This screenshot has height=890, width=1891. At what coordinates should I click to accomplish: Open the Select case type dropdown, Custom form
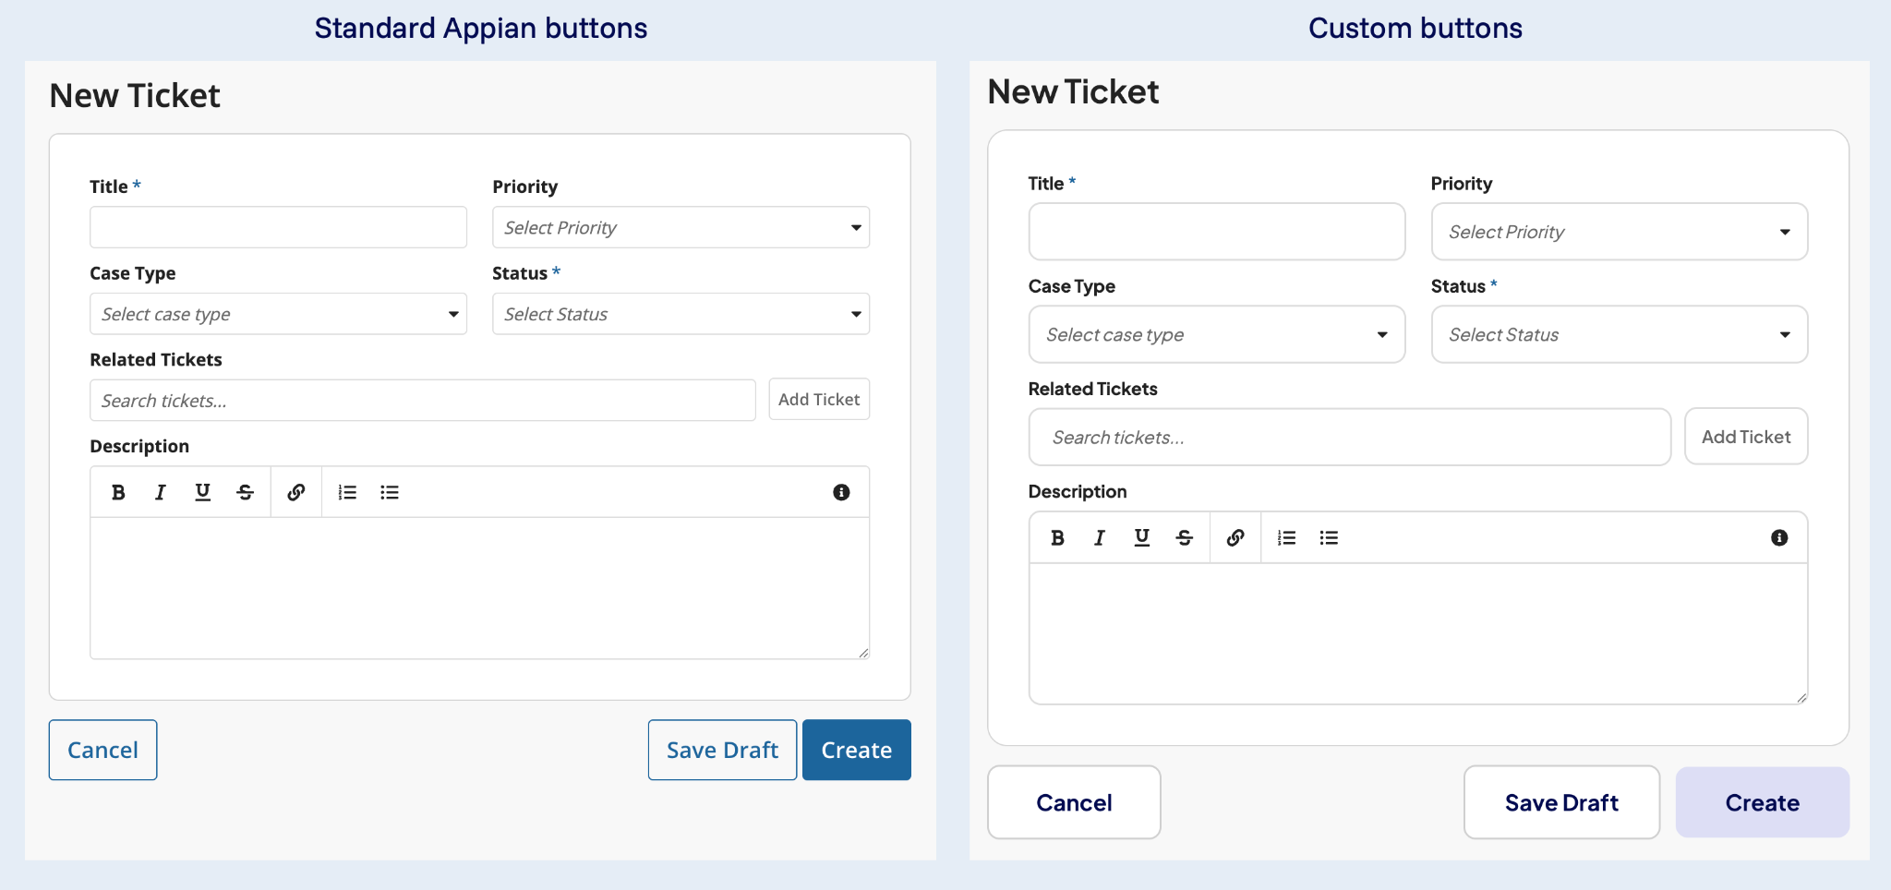[x=1217, y=334]
